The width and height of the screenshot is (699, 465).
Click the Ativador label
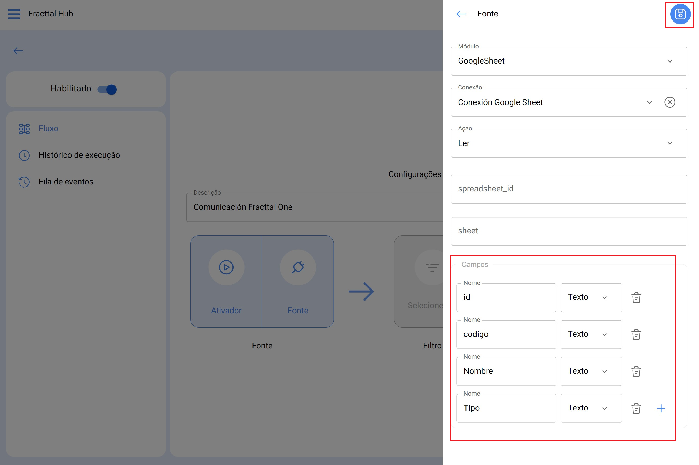[226, 311]
